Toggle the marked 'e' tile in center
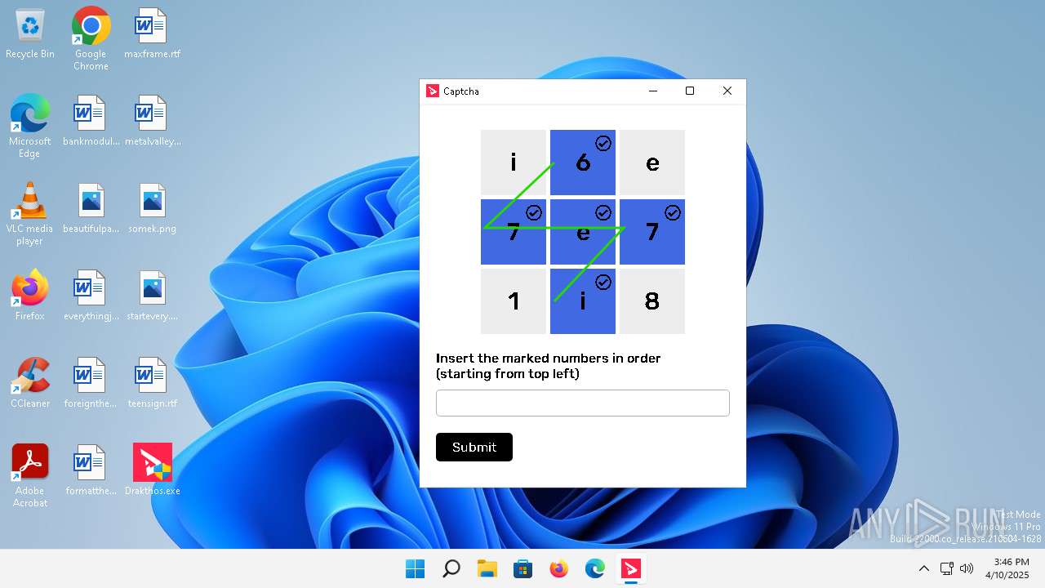 (x=583, y=232)
